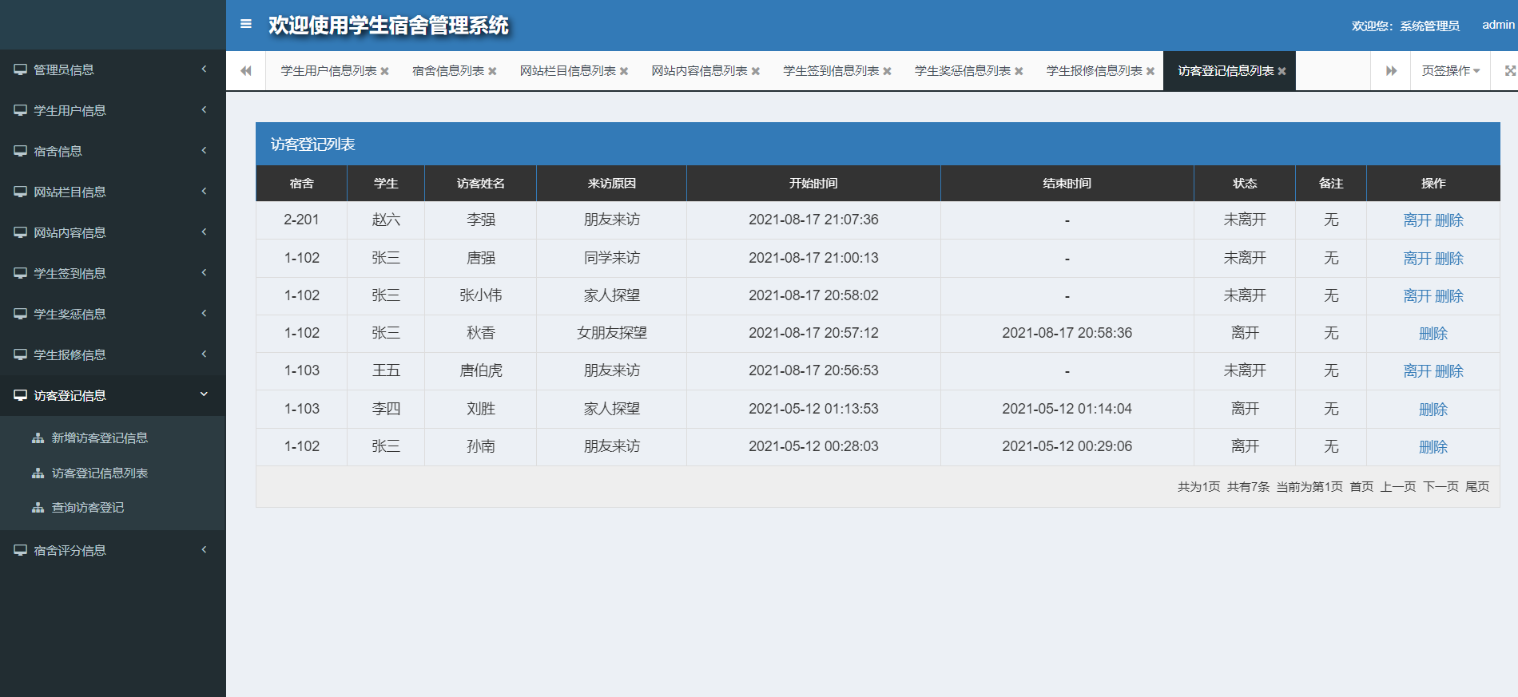The image size is (1518, 697).
Task: Expand the 学生用户信息 chevron
Action: point(204,109)
